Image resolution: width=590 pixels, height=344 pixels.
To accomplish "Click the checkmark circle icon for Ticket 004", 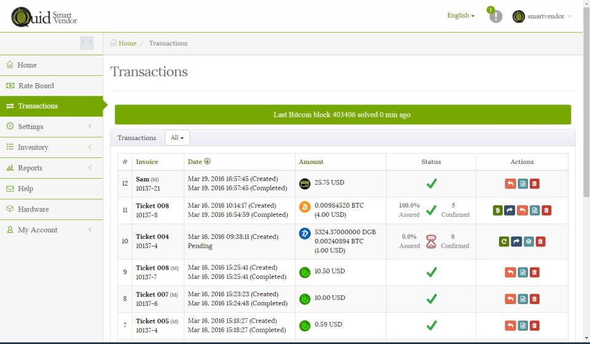I will (529, 241).
